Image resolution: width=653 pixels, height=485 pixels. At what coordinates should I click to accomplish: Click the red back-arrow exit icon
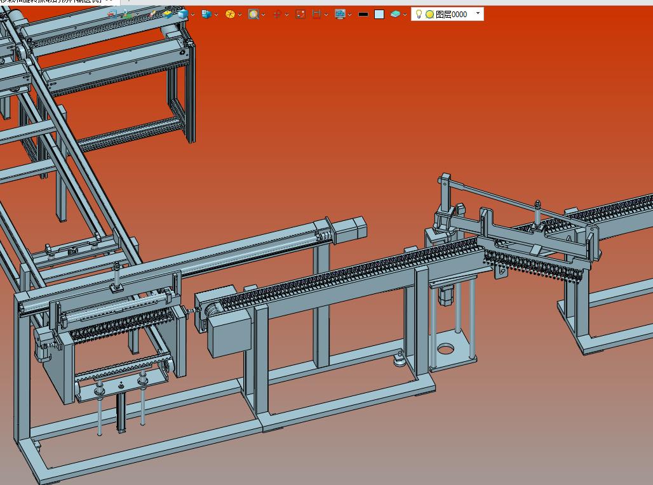pos(112,14)
